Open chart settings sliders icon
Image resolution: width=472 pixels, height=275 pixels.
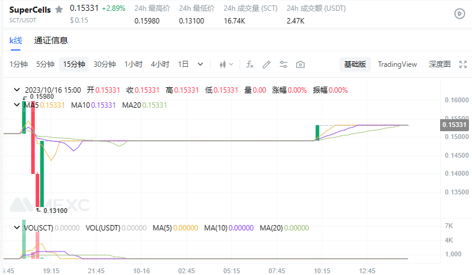pyautogui.click(x=283, y=64)
